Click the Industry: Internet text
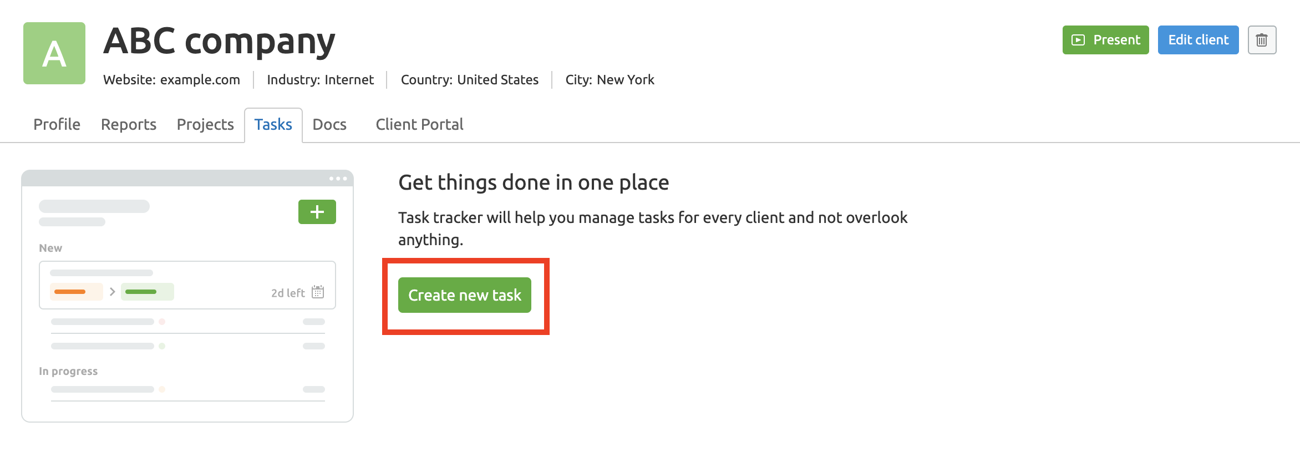 (320, 80)
